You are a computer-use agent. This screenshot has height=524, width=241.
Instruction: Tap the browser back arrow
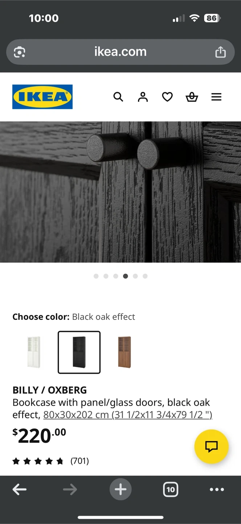point(20,489)
